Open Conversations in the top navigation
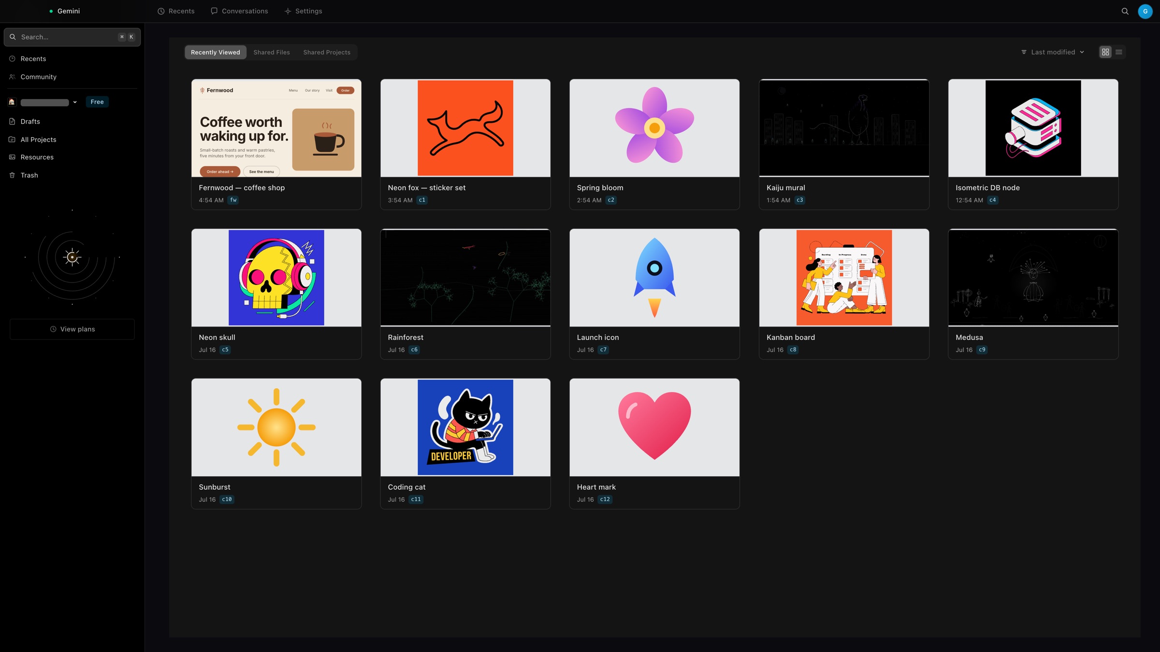The height and width of the screenshot is (652, 1160). 239,11
